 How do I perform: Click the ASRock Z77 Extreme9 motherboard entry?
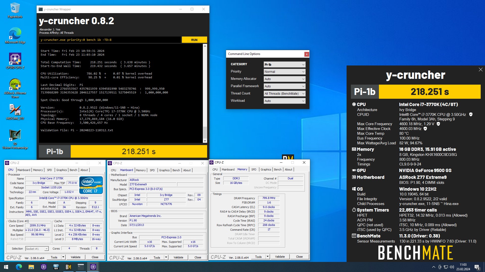point(423,177)
